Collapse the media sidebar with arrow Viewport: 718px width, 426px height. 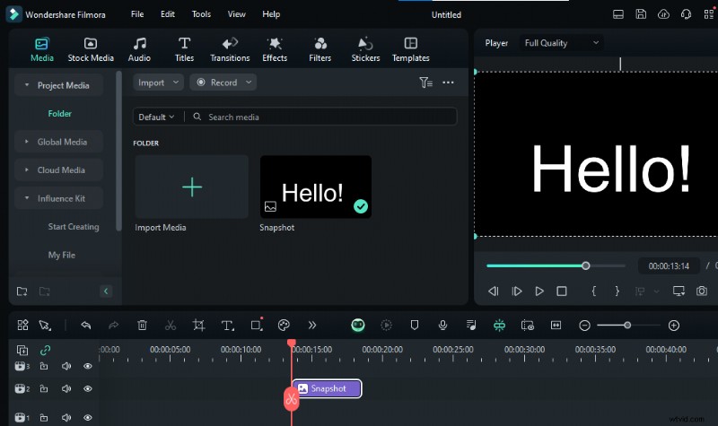click(x=106, y=291)
